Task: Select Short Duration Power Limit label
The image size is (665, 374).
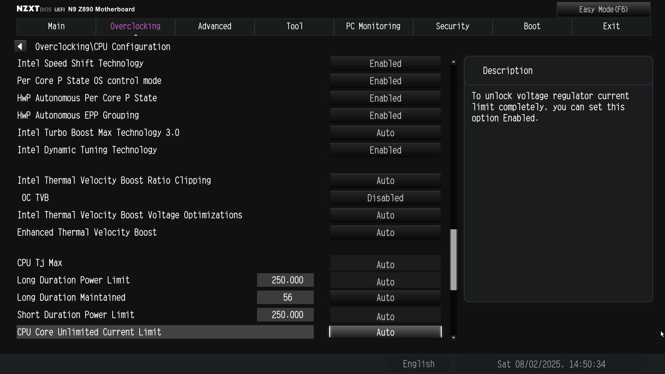Action: click(76, 315)
